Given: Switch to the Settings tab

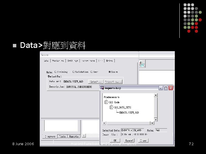Looking at the screenshot, I should [x=73, y=61].
